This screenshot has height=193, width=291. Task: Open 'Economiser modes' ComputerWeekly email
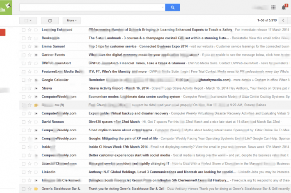tap(155, 96)
